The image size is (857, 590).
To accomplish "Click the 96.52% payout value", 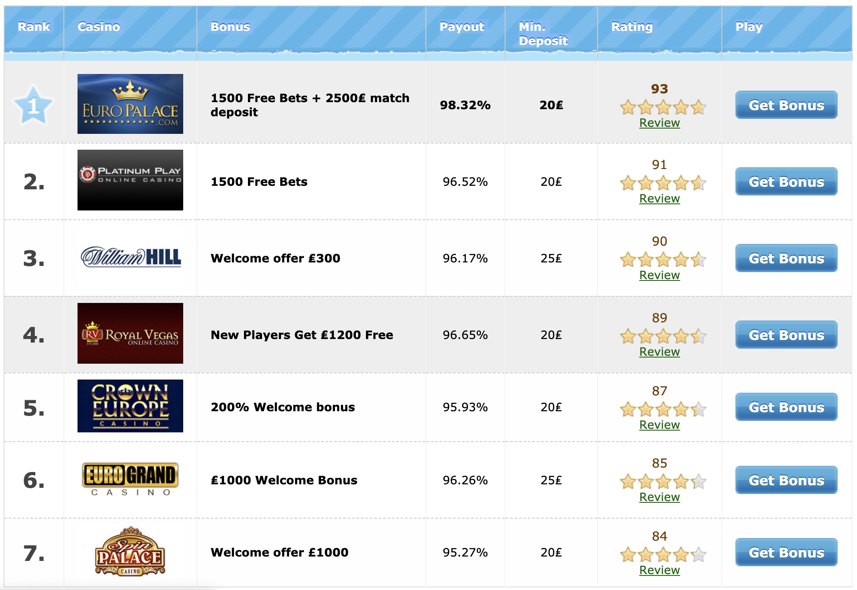I will (465, 181).
